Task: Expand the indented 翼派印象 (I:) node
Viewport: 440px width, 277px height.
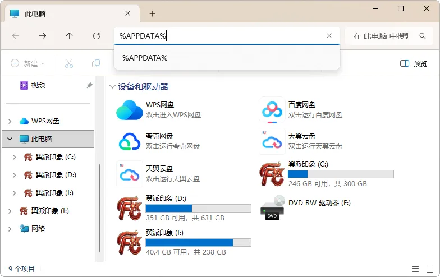Action: tap(15, 193)
